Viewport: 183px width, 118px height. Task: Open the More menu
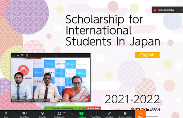(x=140, y=114)
